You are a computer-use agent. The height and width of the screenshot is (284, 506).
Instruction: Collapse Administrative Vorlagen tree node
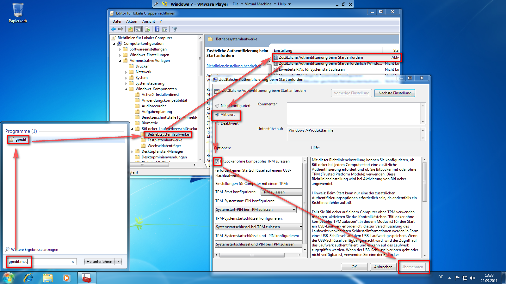120,61
